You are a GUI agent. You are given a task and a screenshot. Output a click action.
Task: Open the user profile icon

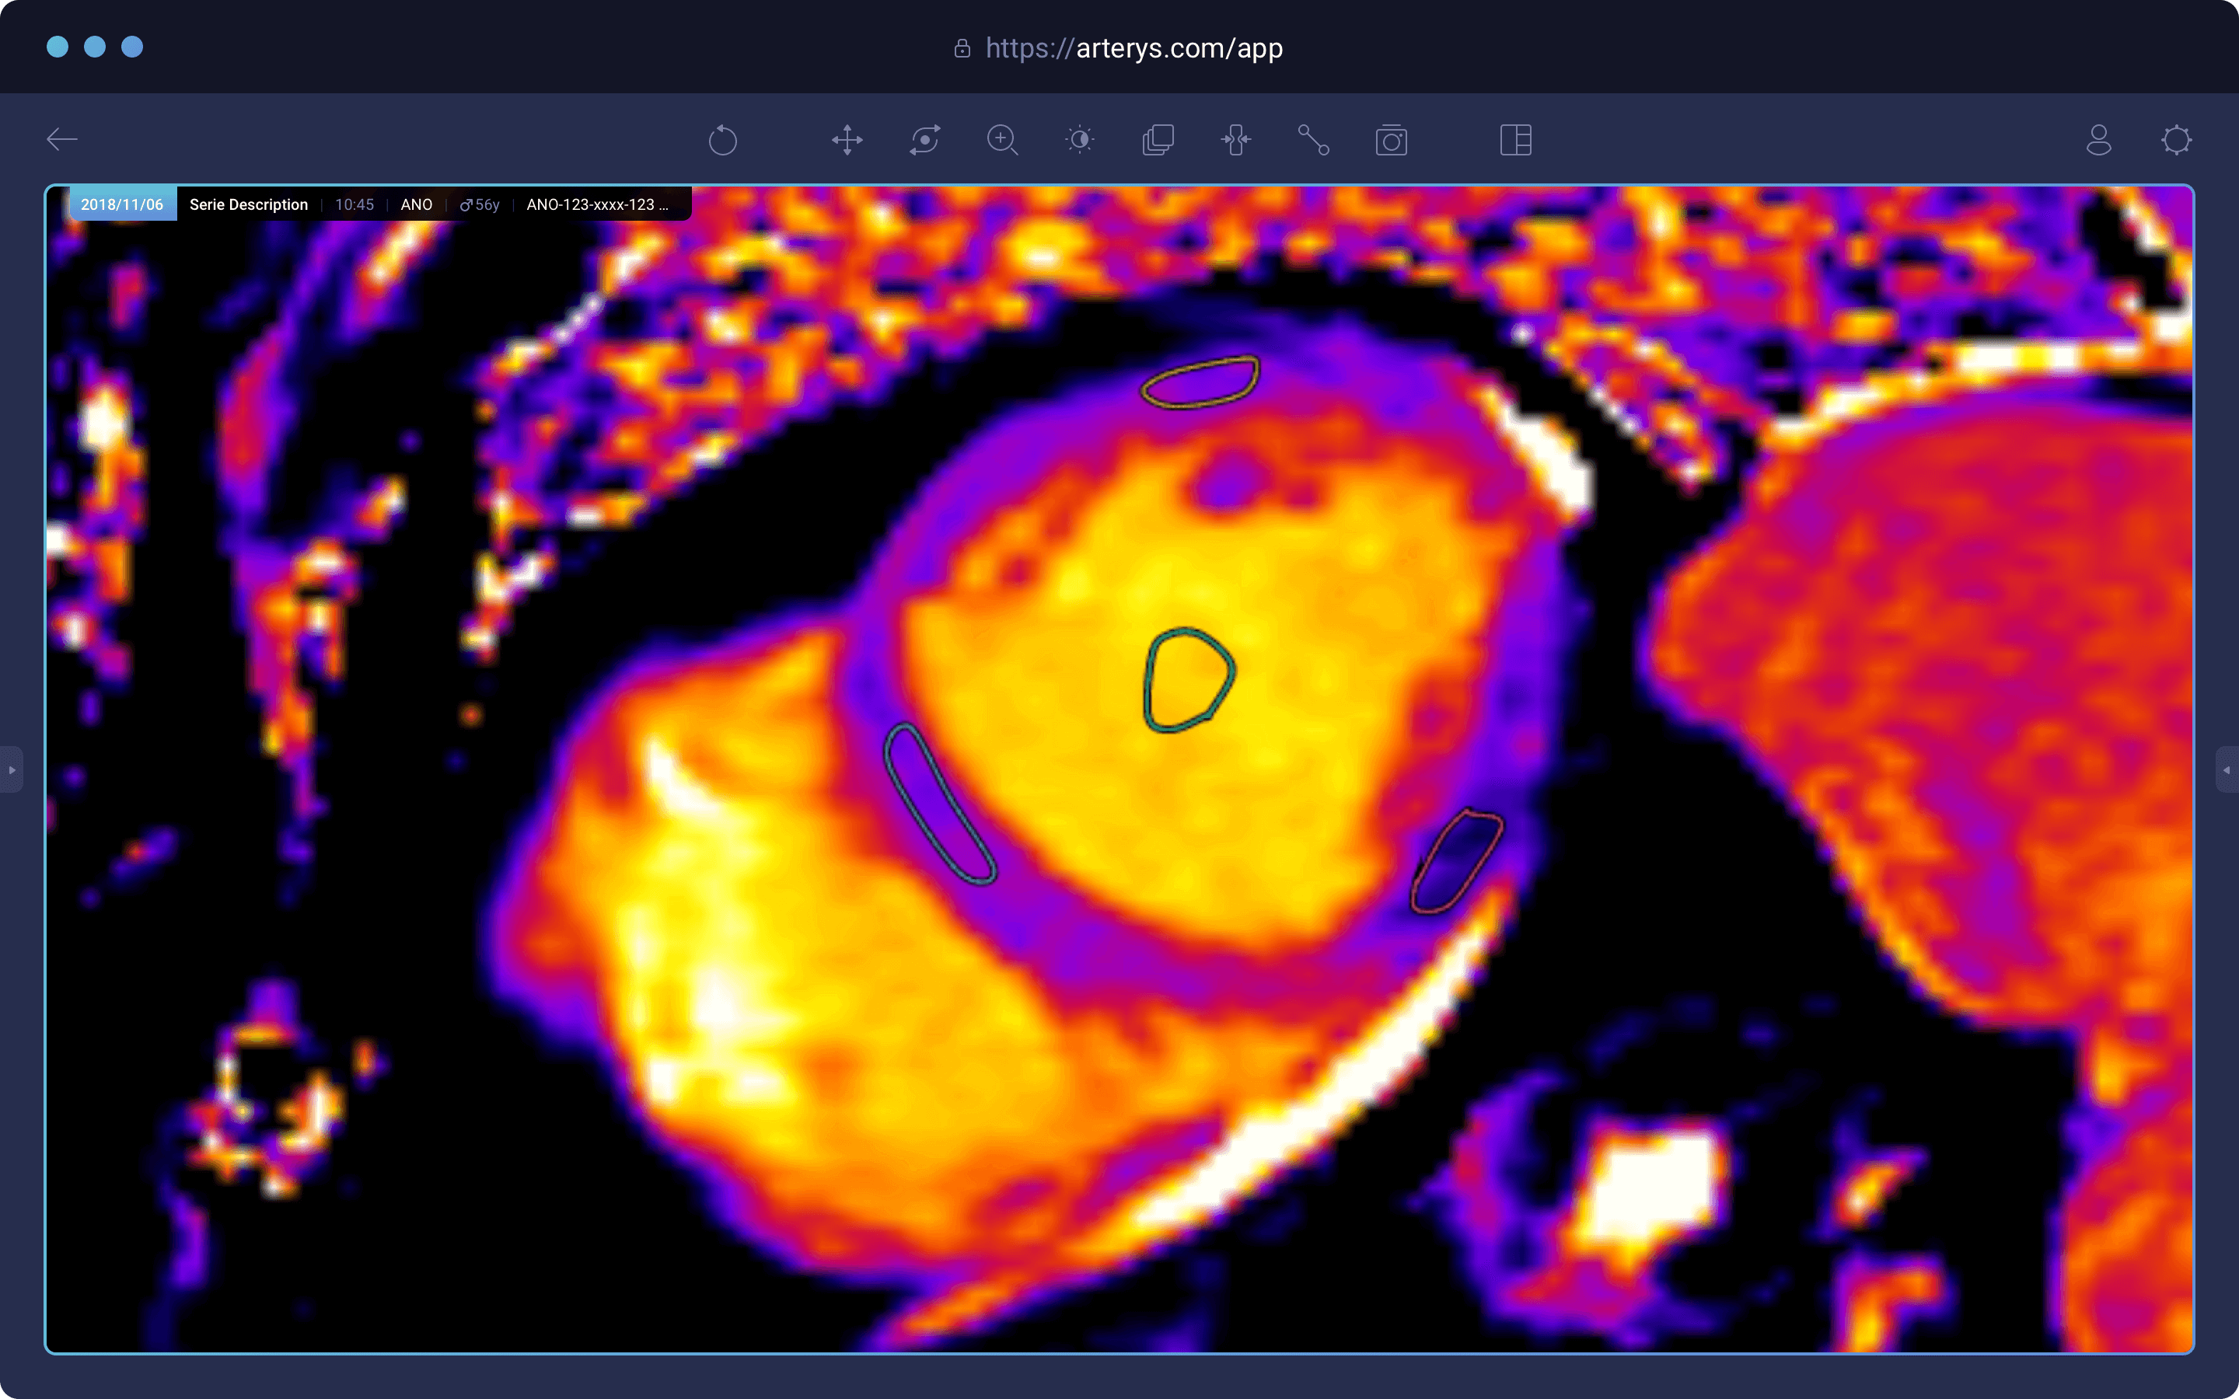coord(2098,141)
